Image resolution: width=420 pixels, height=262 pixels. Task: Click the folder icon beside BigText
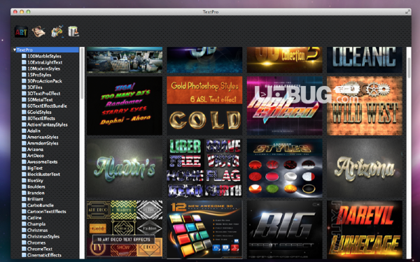coord(24,168)
